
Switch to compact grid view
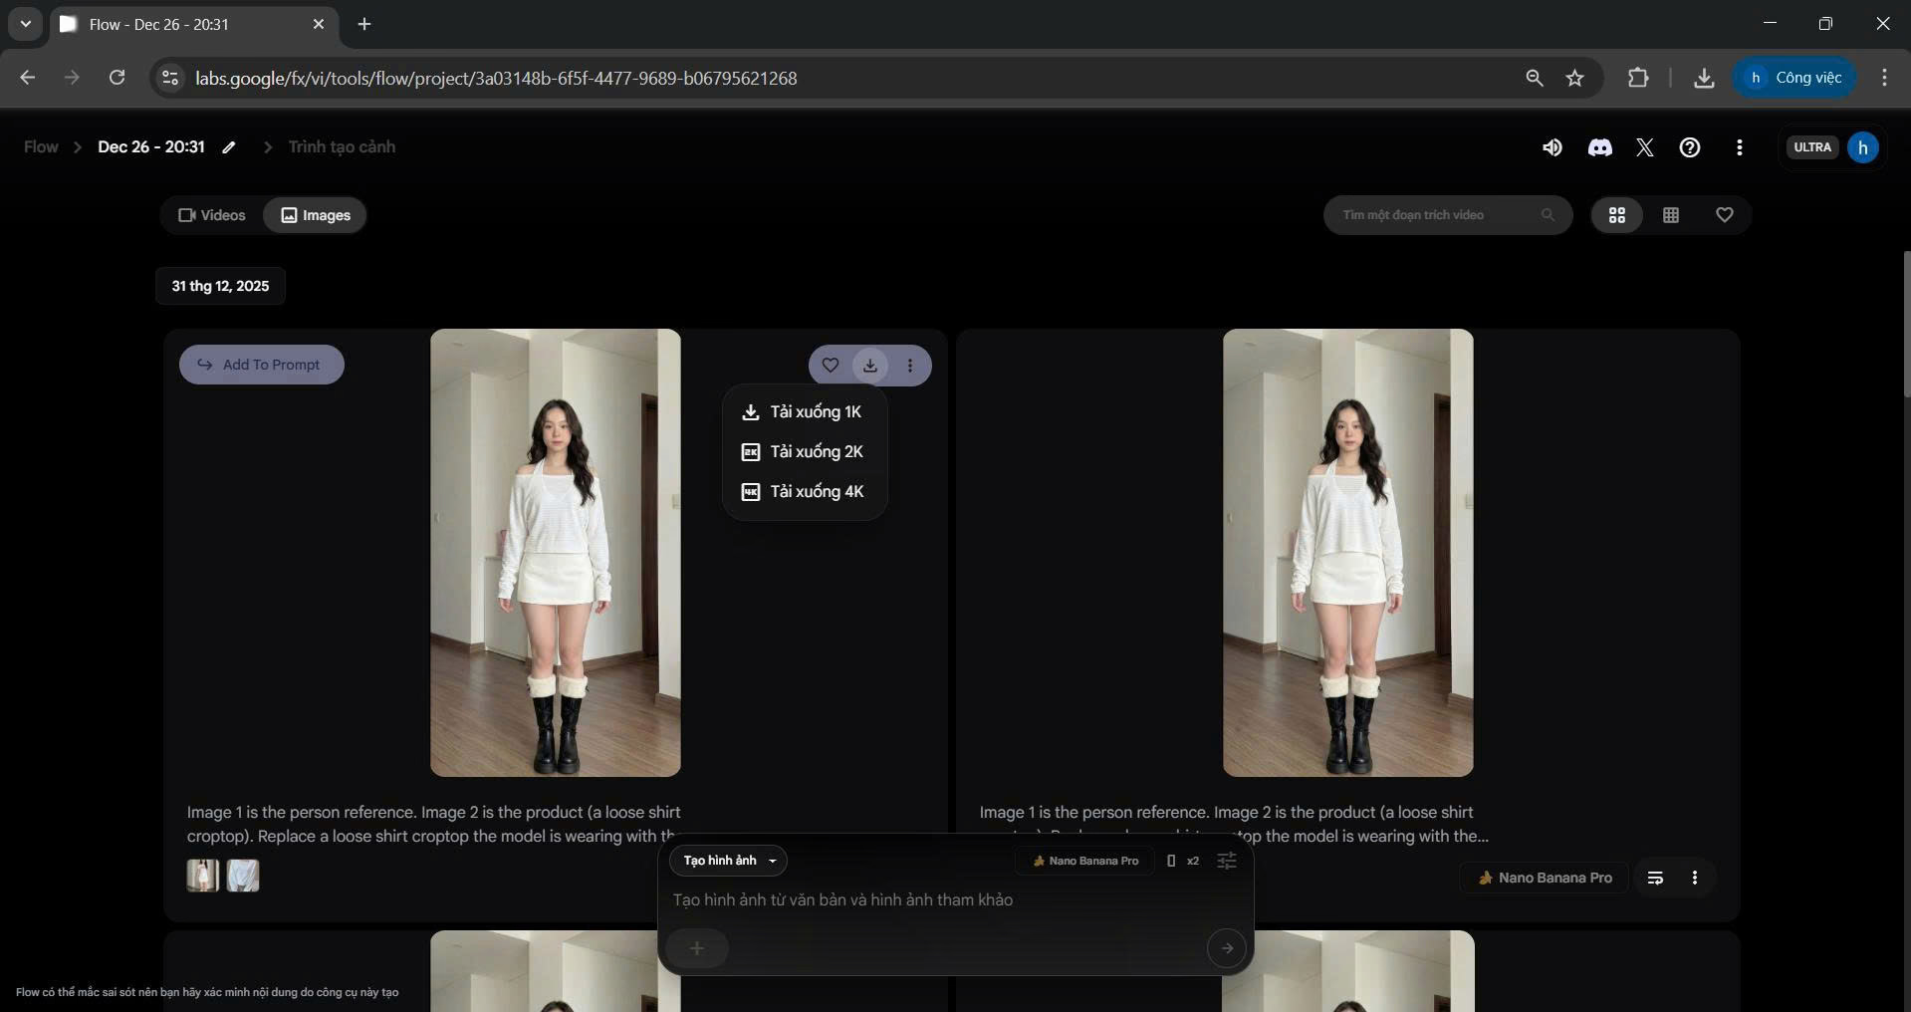click(1671, 215)
